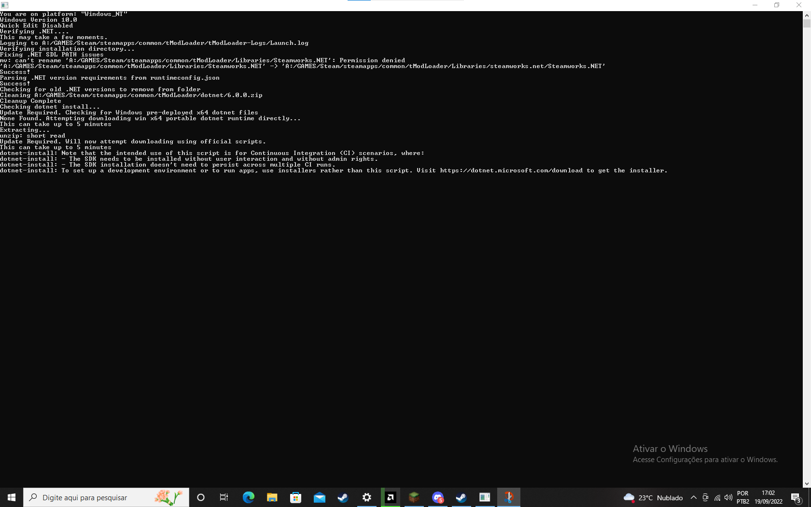Switch to console window taskbar icon
This screenshot has height=507, width=811.
(x=485, y=497)
